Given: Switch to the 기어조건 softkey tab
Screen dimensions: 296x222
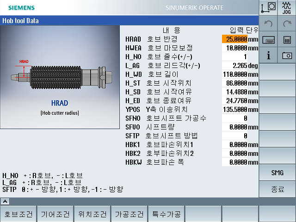Looking at the screenshot, I should [55, 214].
